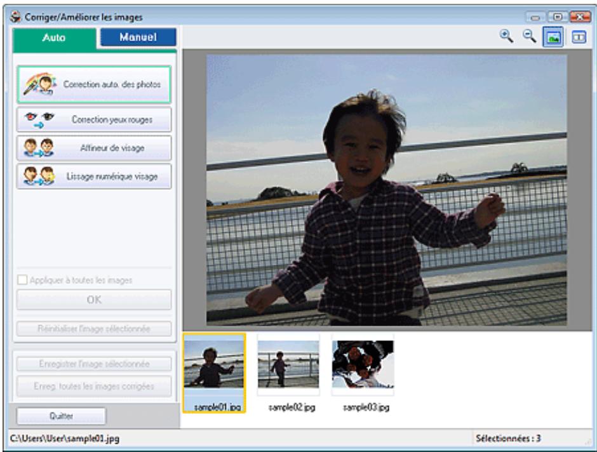Select the sample03.jpg thumbnail
Screen dimensions: 597x452
click(x=363, y=373)
